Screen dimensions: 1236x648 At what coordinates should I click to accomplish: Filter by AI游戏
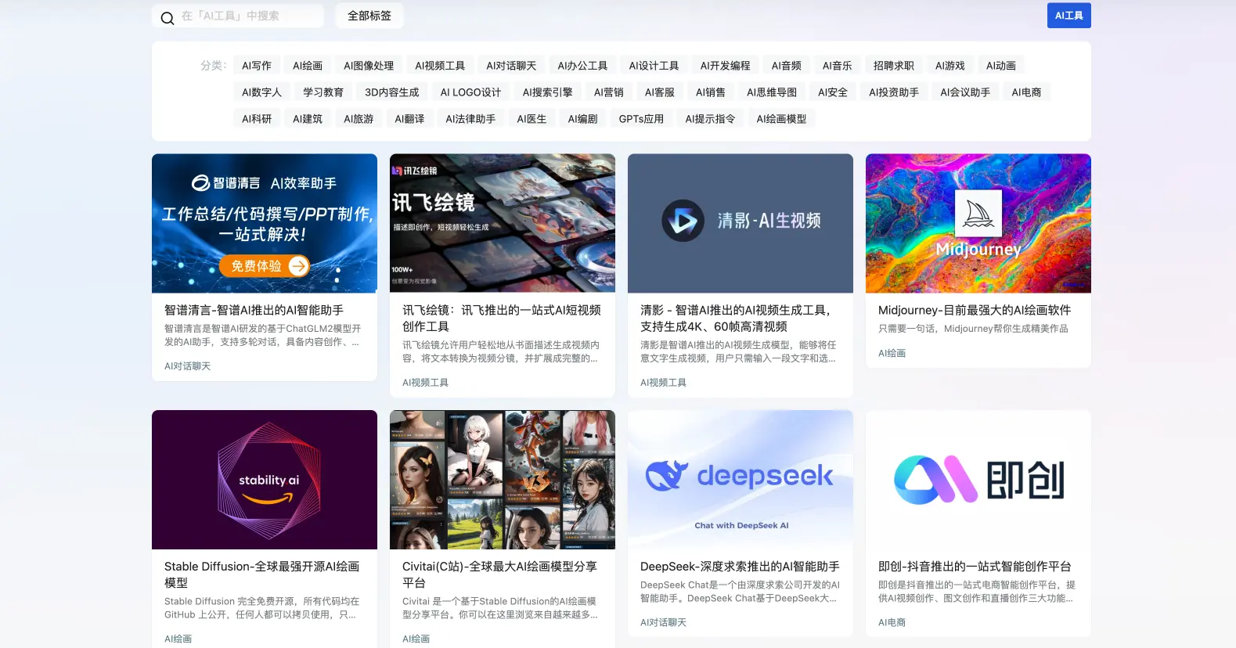[x=950, y=66]
